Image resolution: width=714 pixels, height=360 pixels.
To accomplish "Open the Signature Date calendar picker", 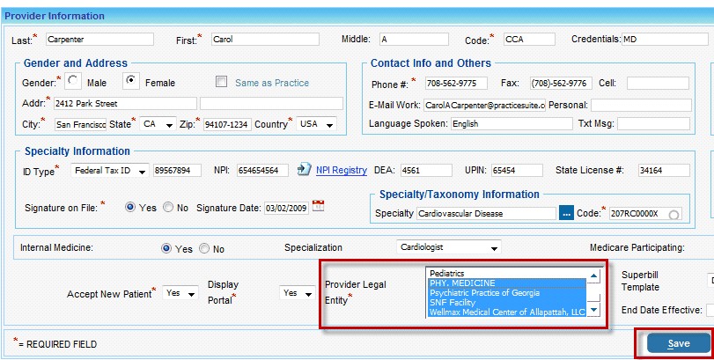I will [319, 207].
